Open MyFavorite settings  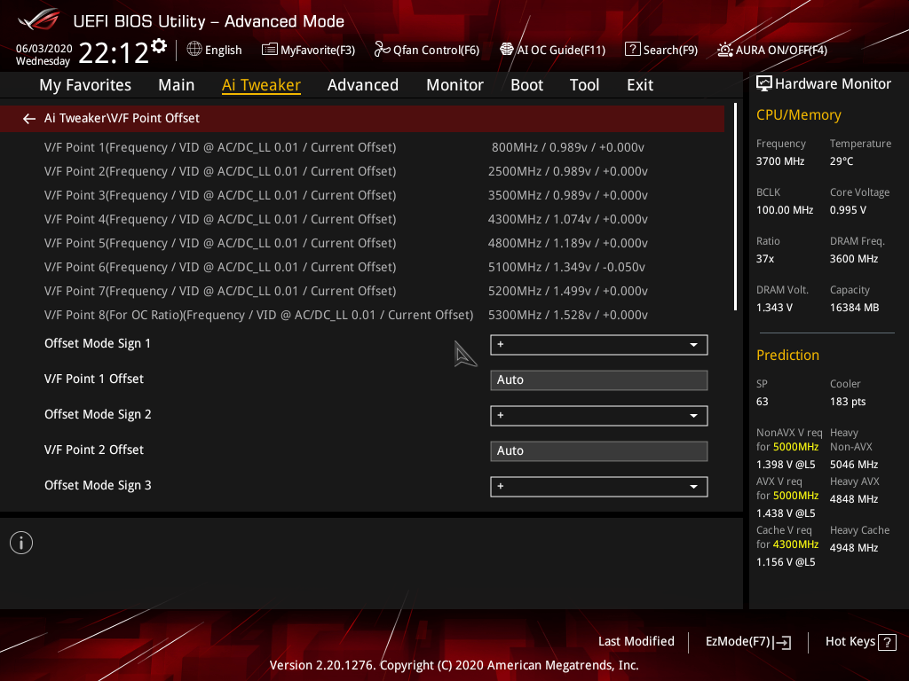[x=308, y=50]
